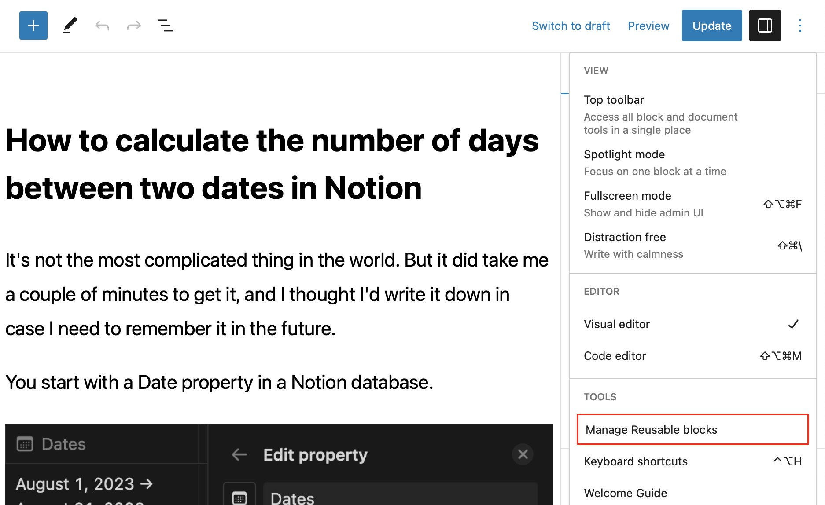Viewport: 825px width, 505px height.
Task: Open the block inserter
Action: point(33,26)
